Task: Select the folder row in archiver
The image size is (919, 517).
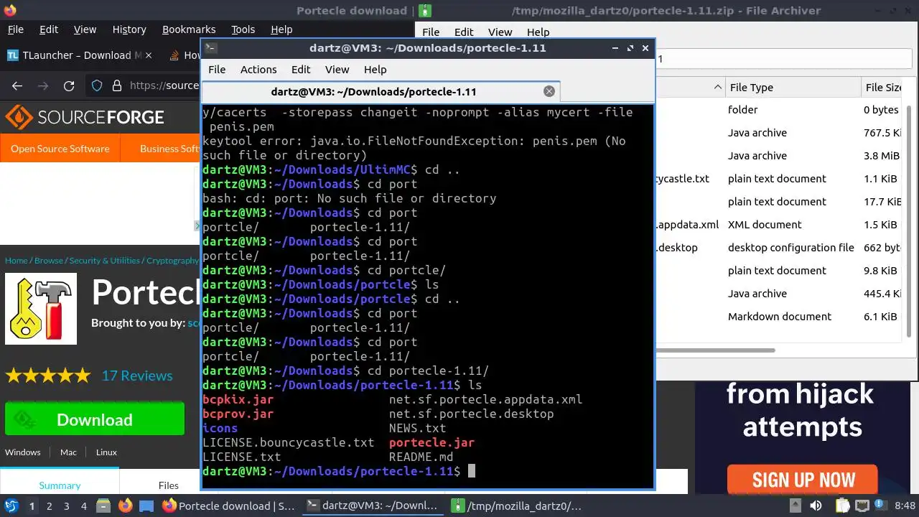Action: coord(779,110)
